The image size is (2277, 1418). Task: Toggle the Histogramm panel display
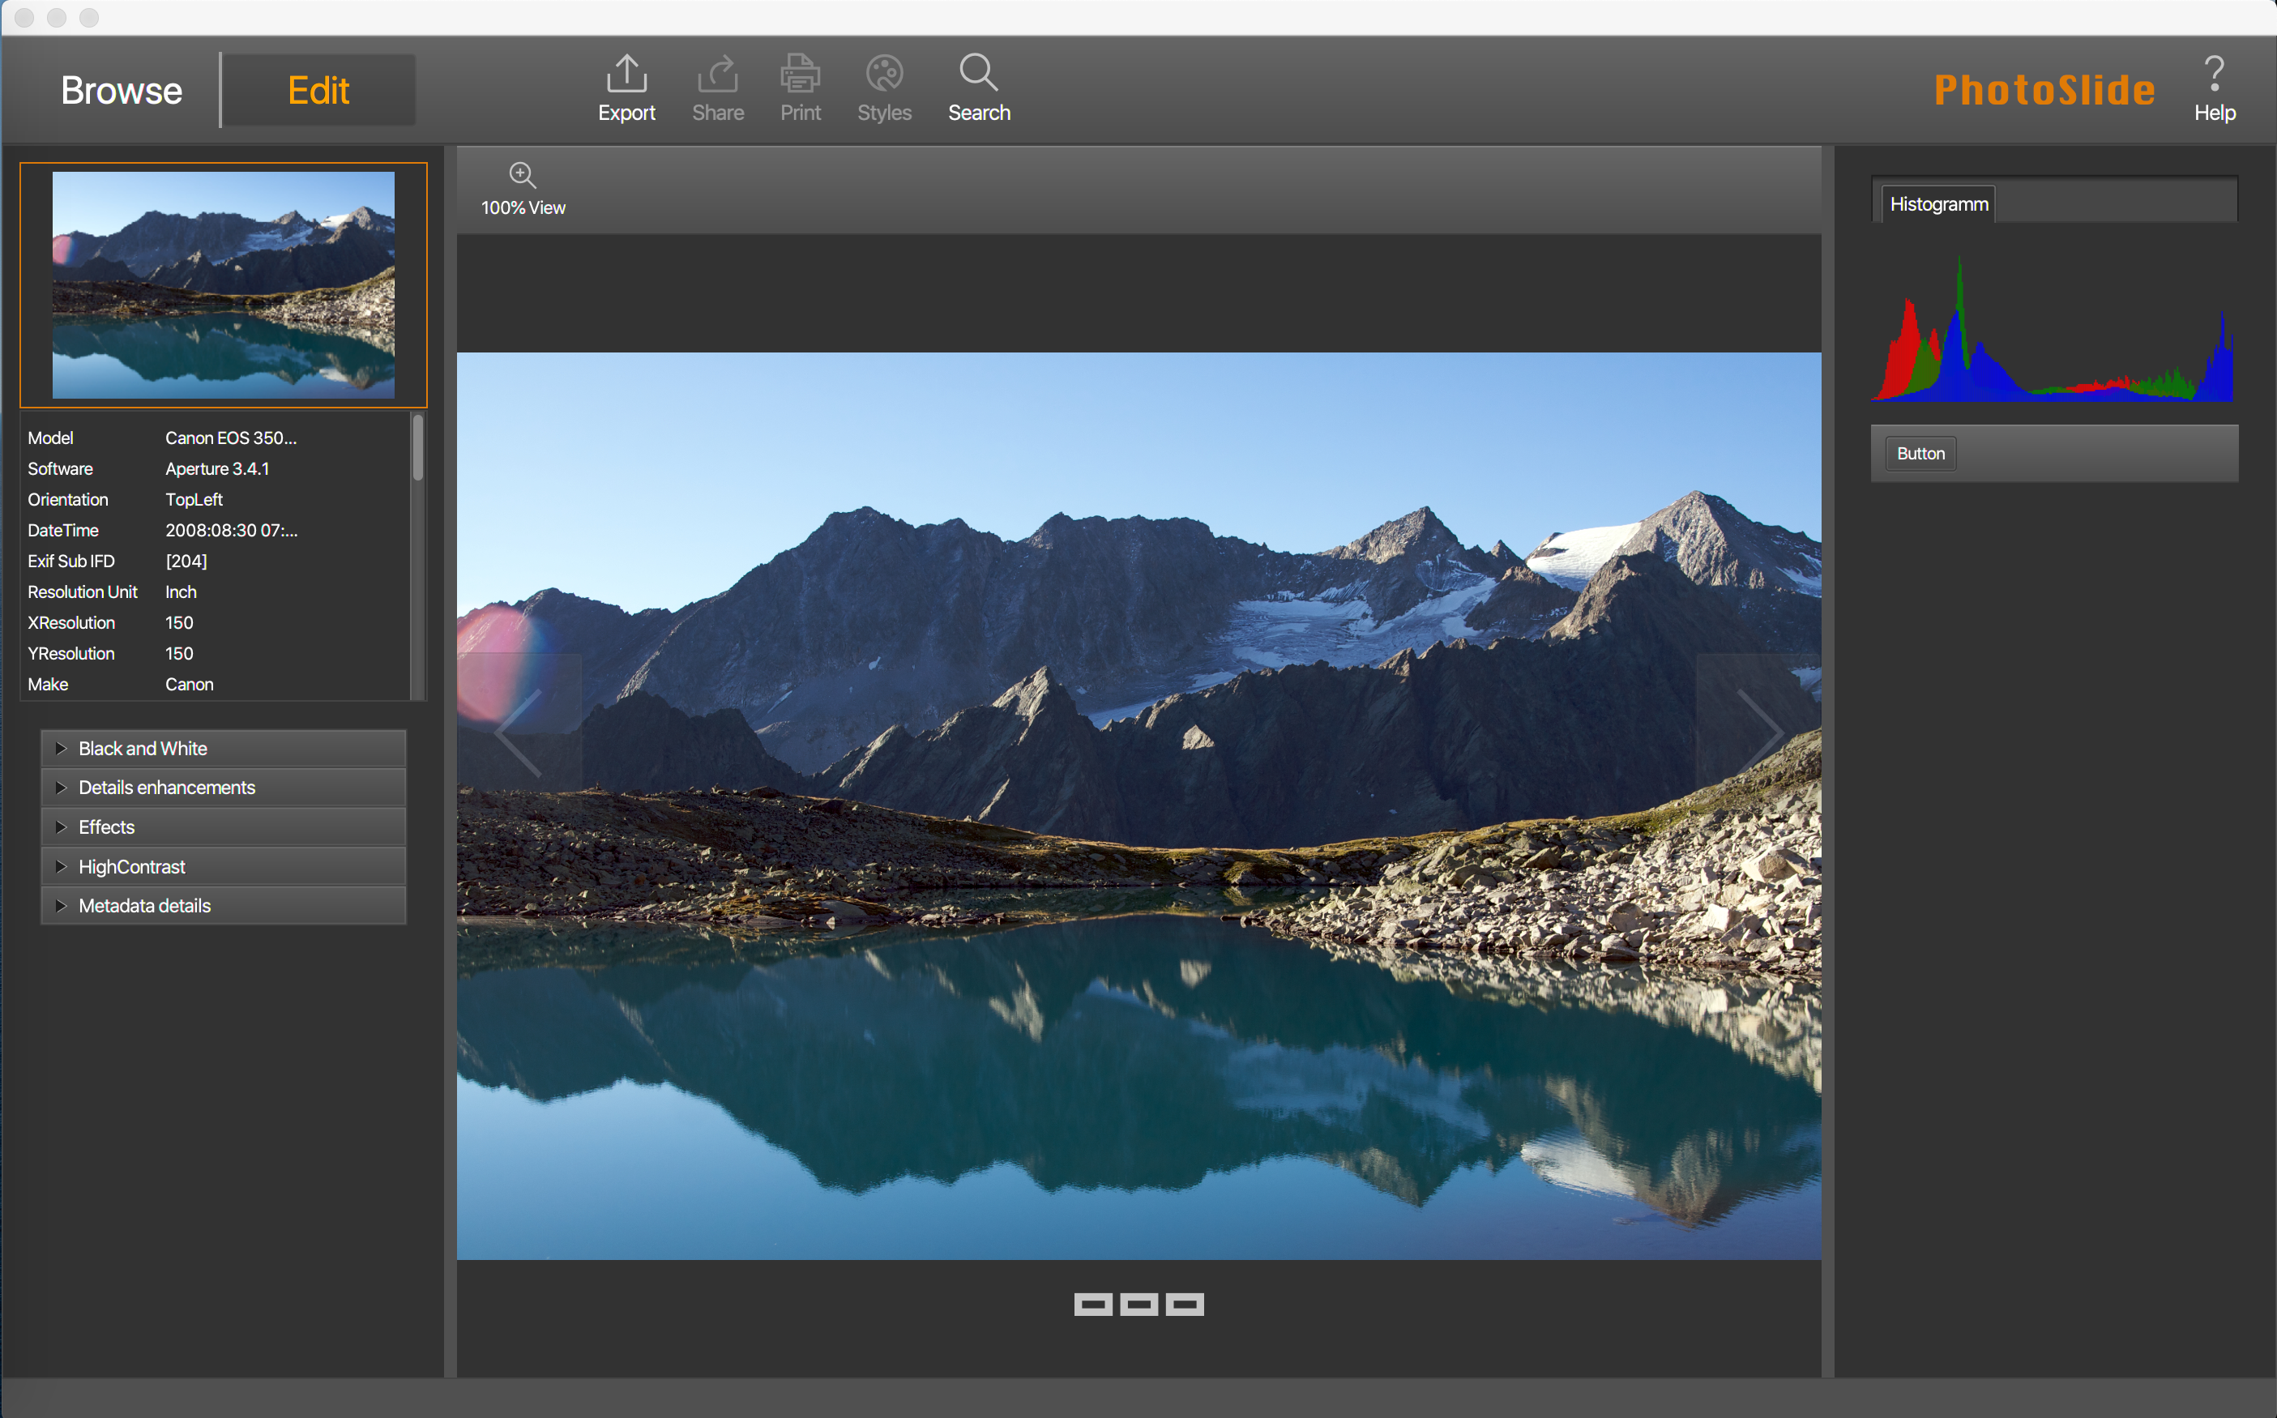pos(1944,203)
